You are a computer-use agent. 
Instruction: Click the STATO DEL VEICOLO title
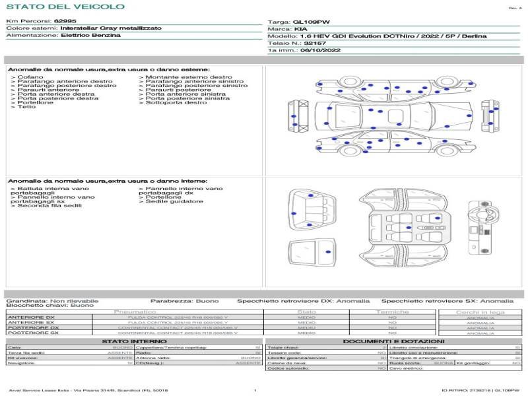click(x=65, y=7)
